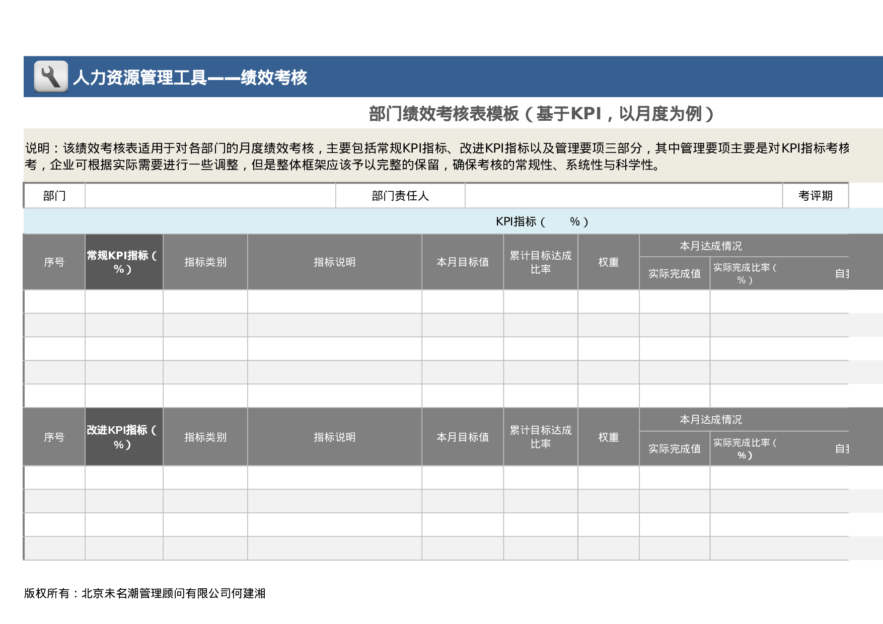Select the 权重 column header
883x624 pixels.
pos(609,263)
